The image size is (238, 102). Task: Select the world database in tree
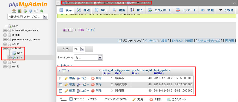[x=16, y=67]
